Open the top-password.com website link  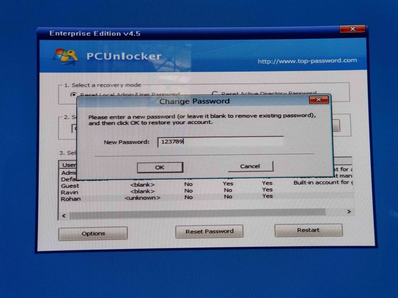tap(307, 61)
